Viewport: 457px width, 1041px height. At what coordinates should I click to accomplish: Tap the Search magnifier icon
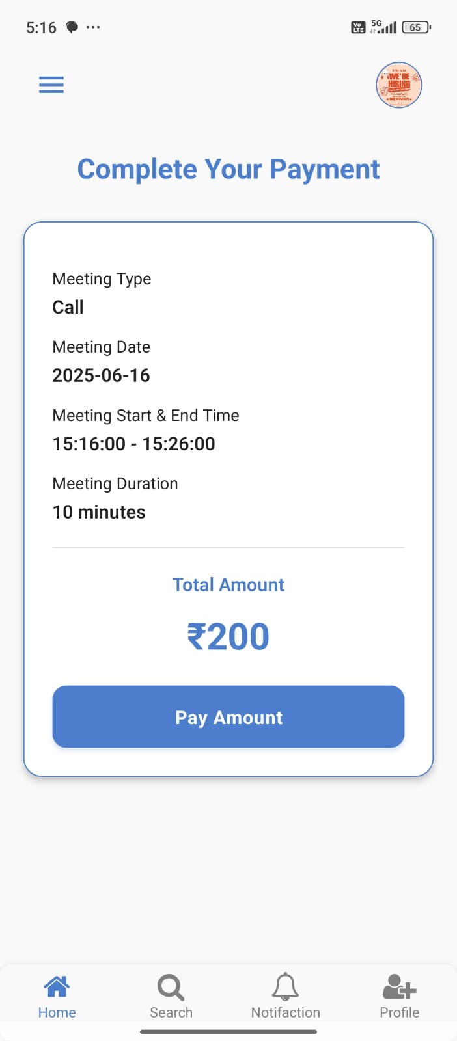pyautogui.click(x=171, y=987)
